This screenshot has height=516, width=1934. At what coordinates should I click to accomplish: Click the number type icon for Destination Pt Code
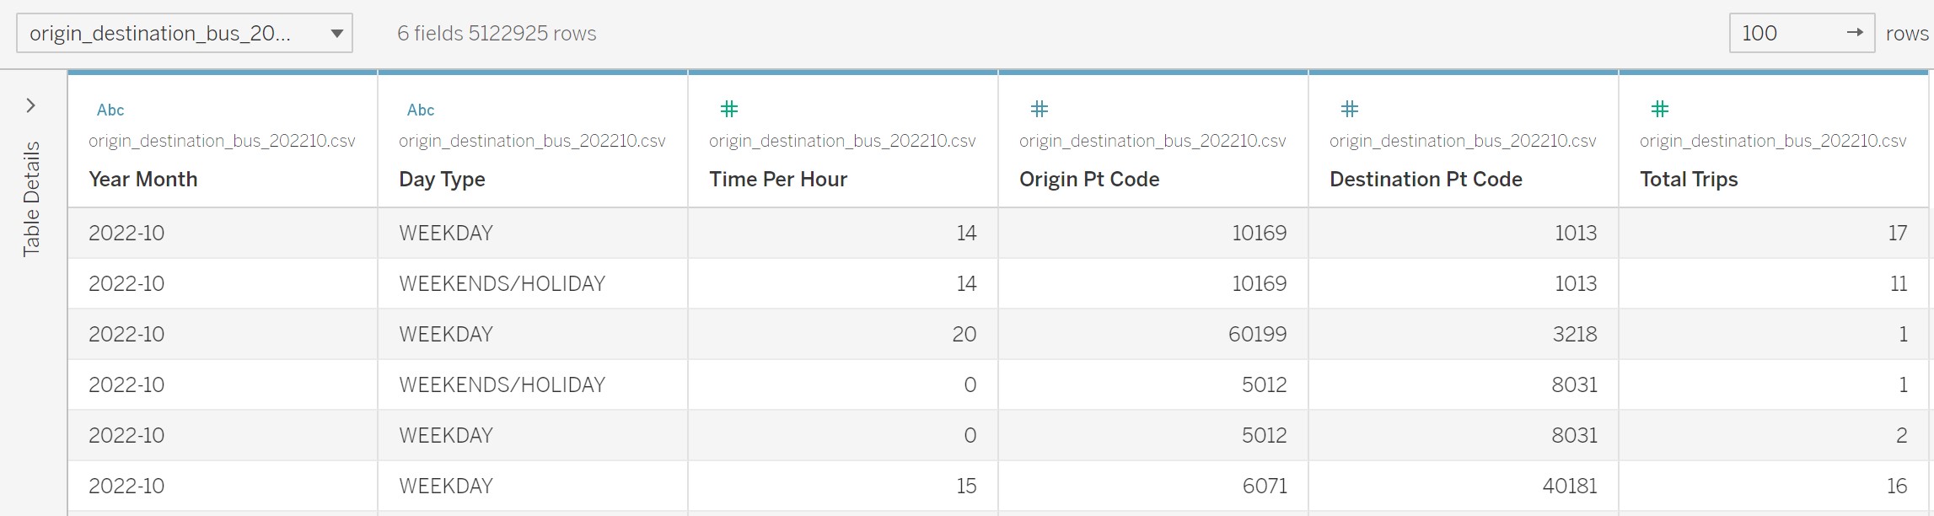click(1350, 109)
